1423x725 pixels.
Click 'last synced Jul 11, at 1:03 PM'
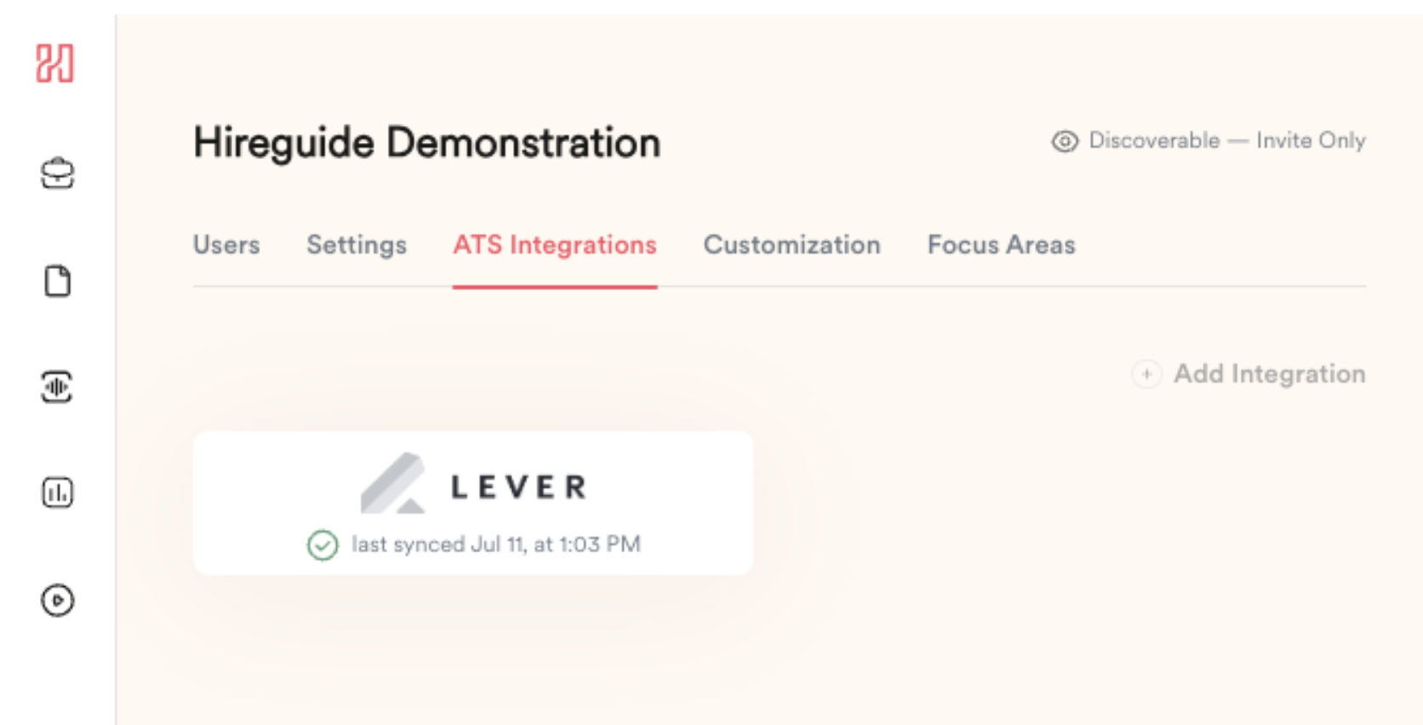(x=496, y=545)
